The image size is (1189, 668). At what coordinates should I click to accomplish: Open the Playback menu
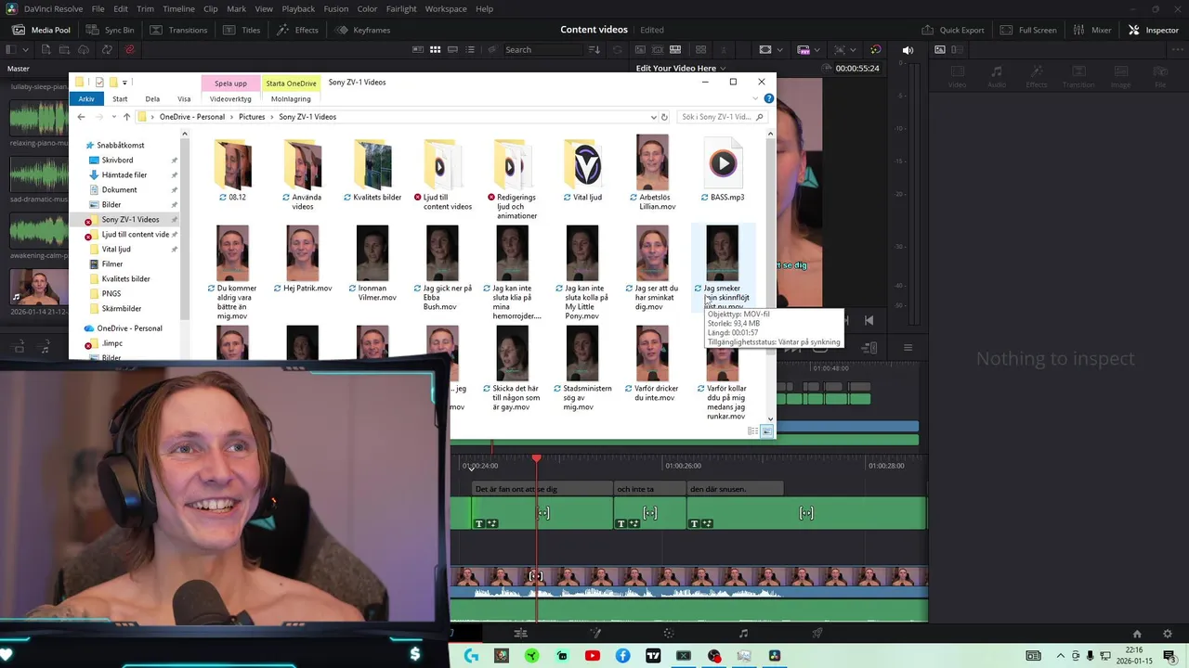298,8
